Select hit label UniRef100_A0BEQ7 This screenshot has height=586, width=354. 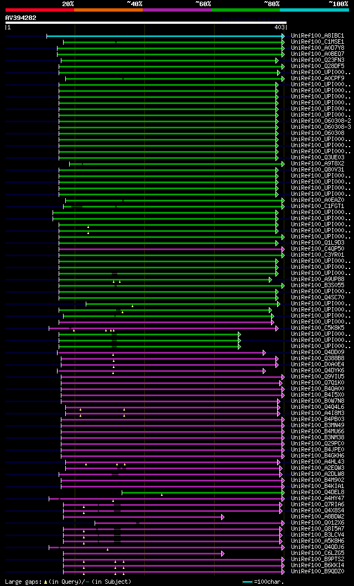[318, 54]
